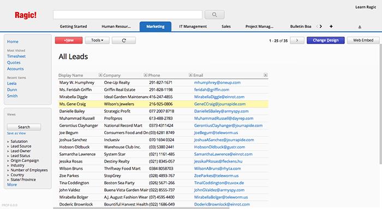The image size is (382, 209).
Task: Open the IT Management tab
Action: coord(193,26)
